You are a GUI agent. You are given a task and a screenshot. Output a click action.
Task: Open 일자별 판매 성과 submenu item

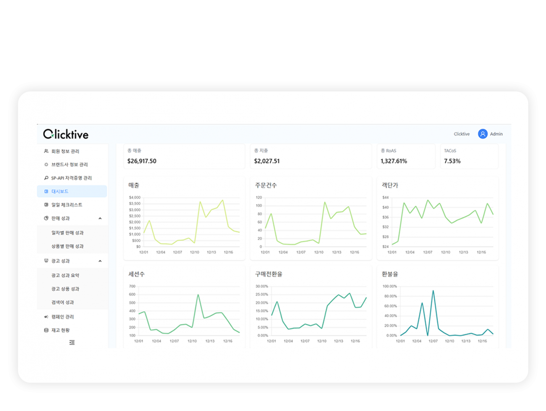click(x=67, y=233)
